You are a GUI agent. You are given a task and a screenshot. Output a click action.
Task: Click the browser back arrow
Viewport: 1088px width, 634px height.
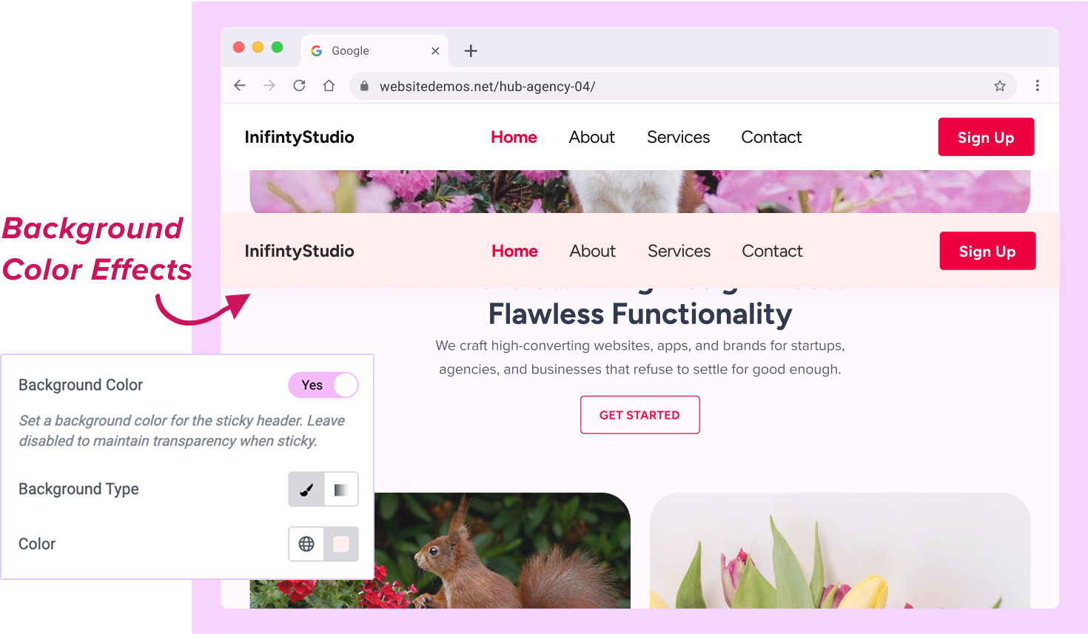click(x=240, y=86)
